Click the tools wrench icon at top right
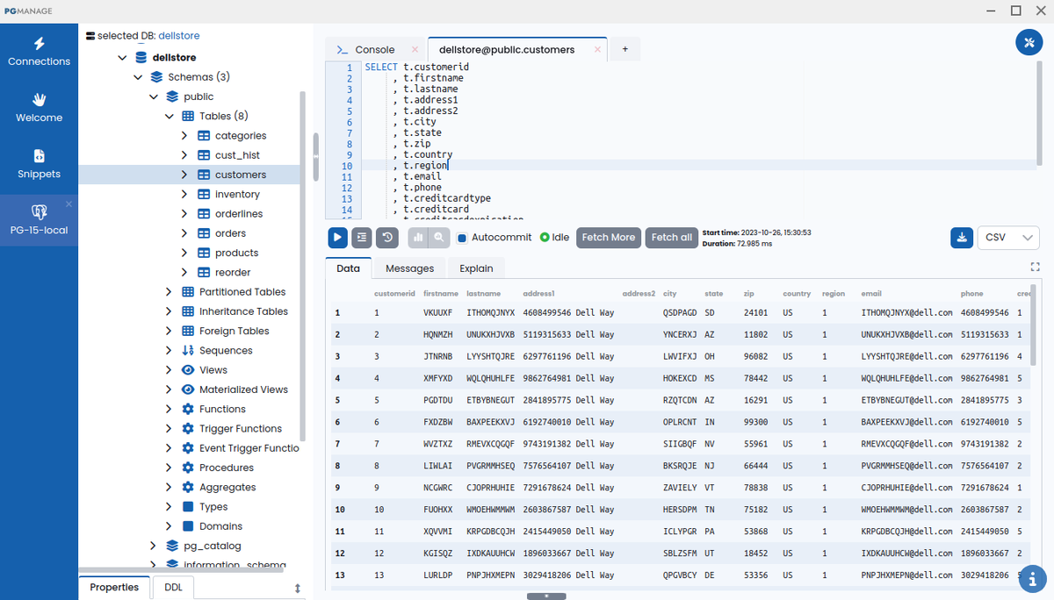Screen dimensions: 1054x600 [x=1029, y=42]
